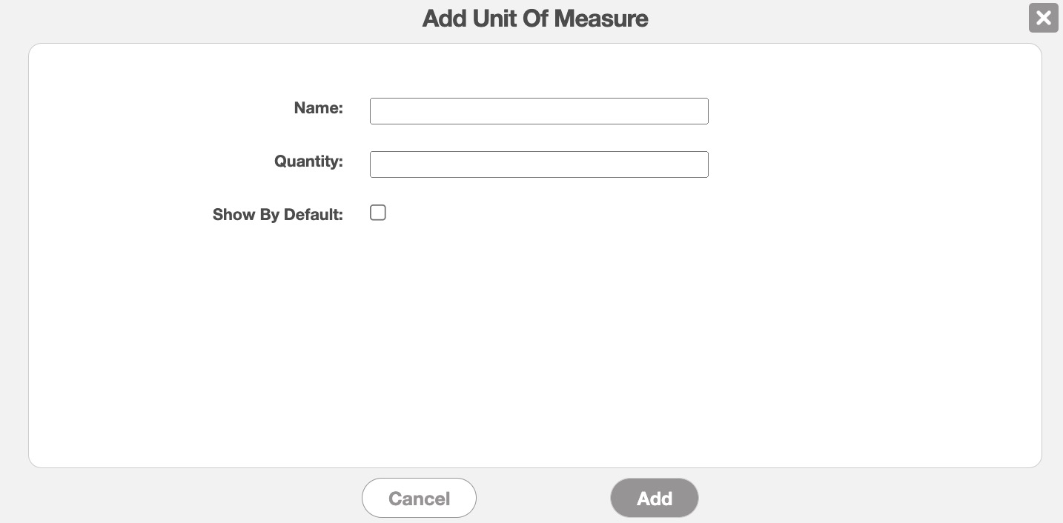This screenshot has width=1063, height=523.
Task: Close the Add Unit Of Measure dialog
Action: (x=1043, y=18)
